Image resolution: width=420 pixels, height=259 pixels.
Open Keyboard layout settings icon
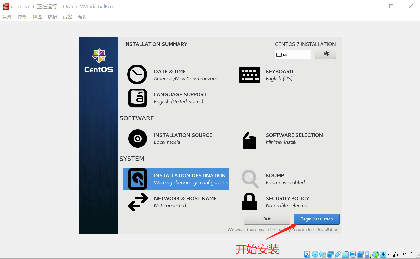pyautogui.click(x=249, y=75)
